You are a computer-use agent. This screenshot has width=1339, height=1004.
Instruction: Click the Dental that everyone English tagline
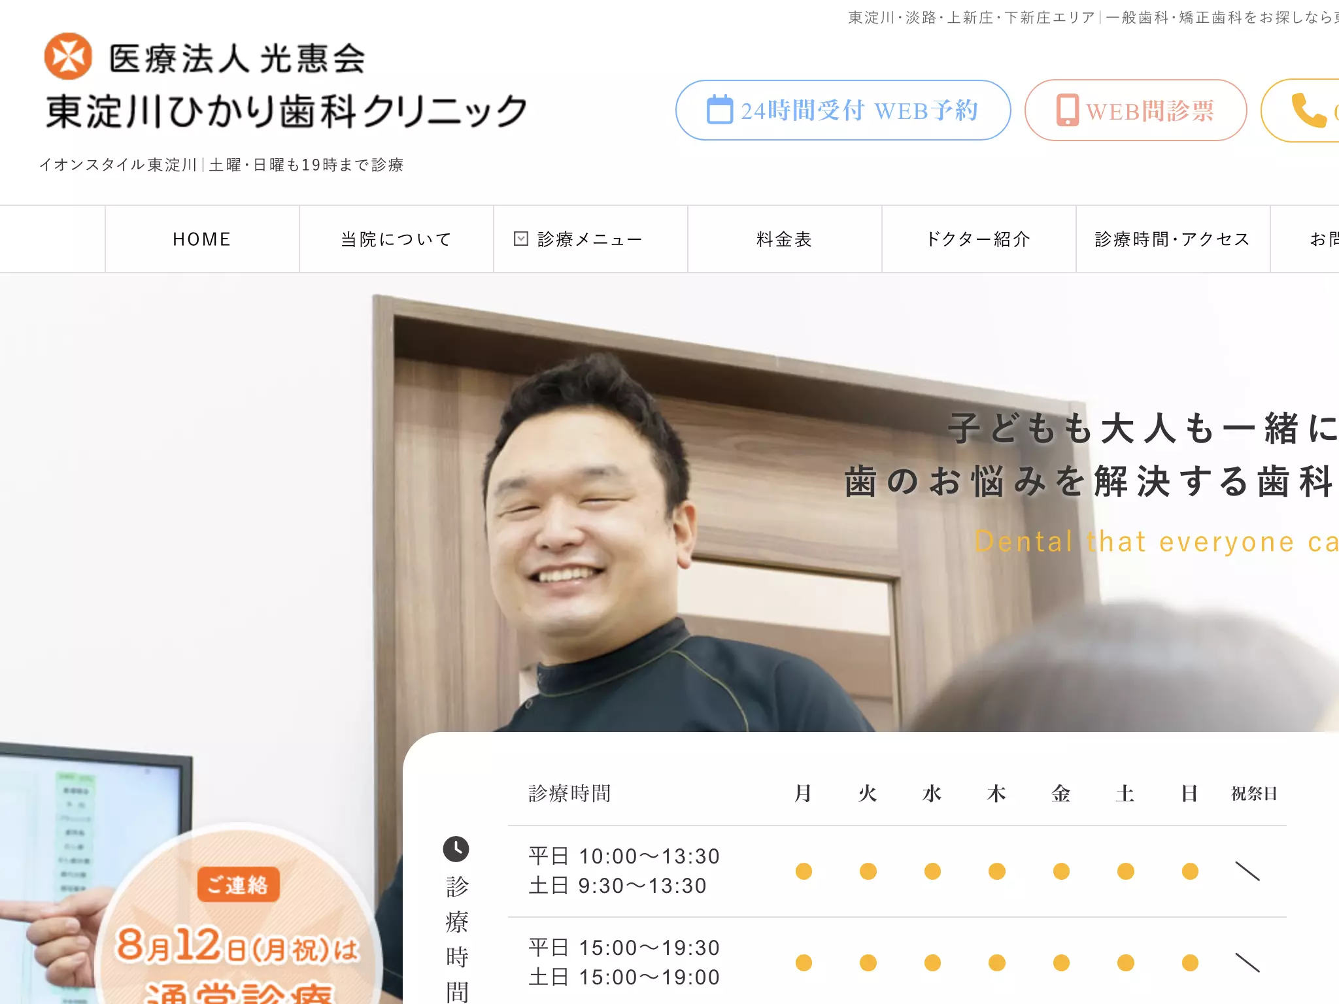[1156, 542]
